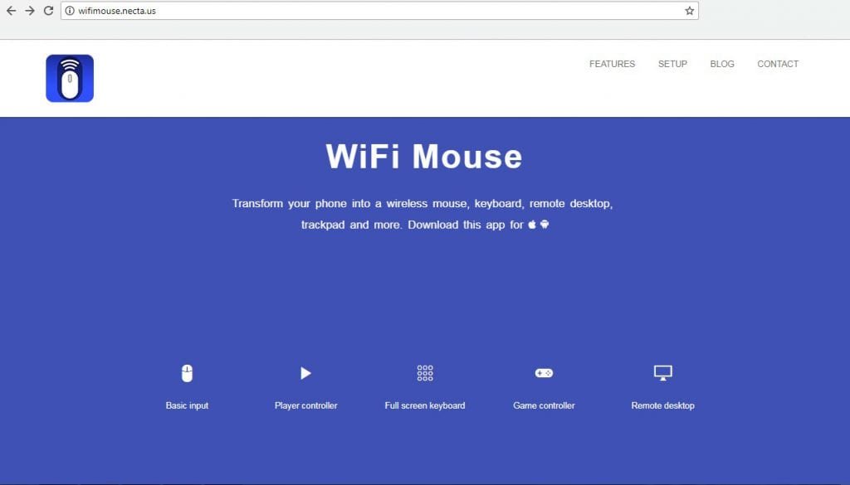Select the Player controller play icon
The width and height of the screenshot is (850, 485).
tap(305, 372)
